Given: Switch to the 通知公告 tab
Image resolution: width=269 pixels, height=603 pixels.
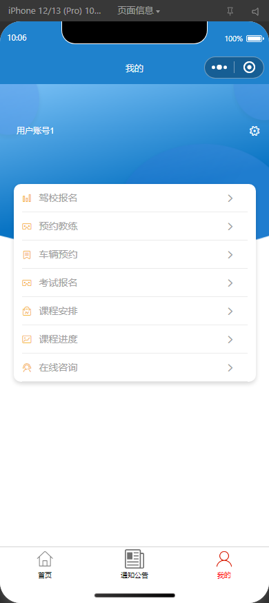Looking at the screenshot, I should pos(134,564).
